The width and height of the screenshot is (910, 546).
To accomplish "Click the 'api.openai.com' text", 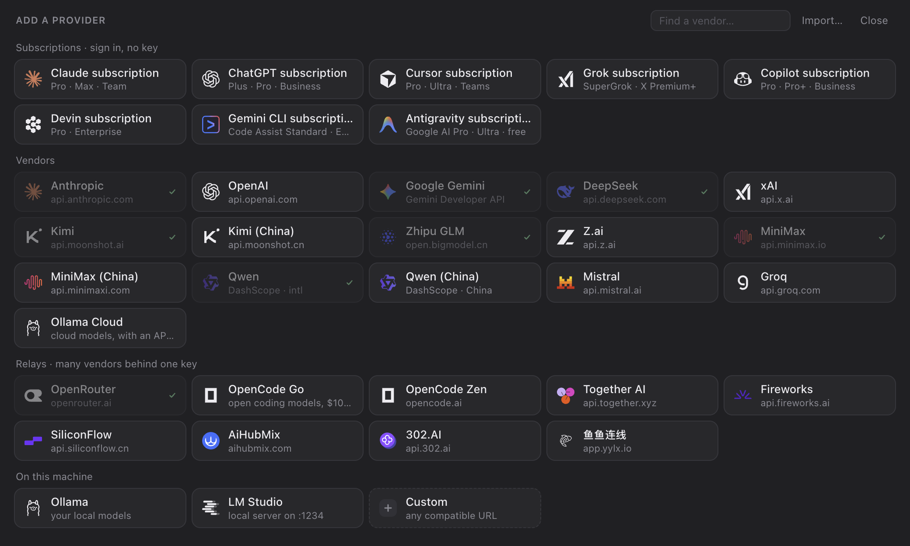I will click(262, 199).
